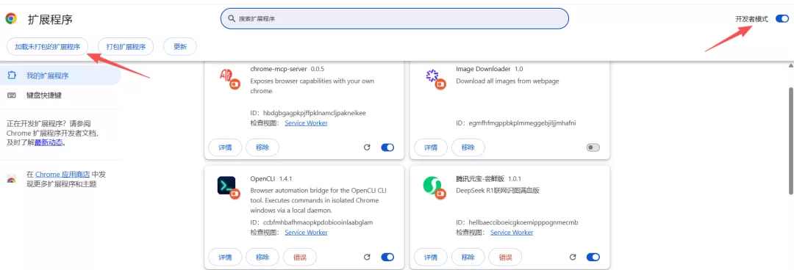Click the '腾讯元宝-尝鲜版 1.0.1' title
The image size is (794, 270).
point(489,178)
